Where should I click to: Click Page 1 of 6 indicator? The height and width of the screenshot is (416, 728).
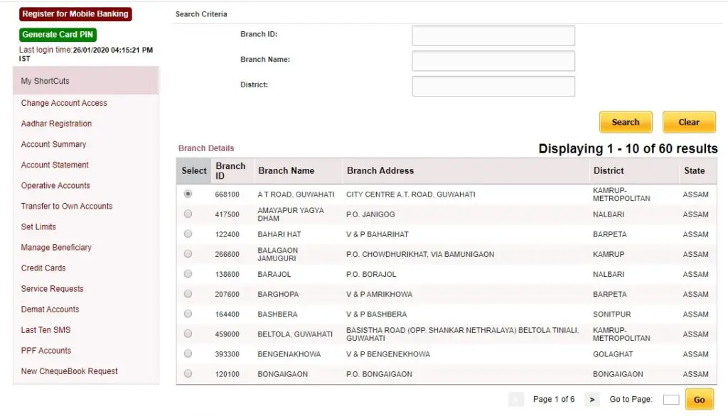(553, 399)
